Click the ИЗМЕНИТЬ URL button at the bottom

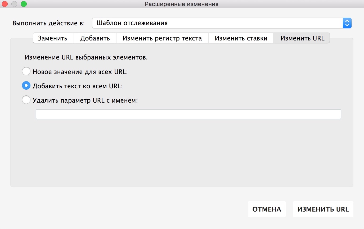click(x=323, y=209)
